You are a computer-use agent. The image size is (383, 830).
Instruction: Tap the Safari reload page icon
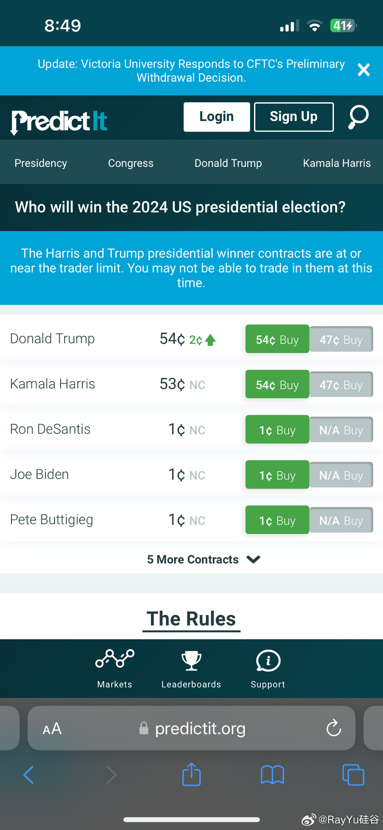pyautogui.click(x=333, y=728)
